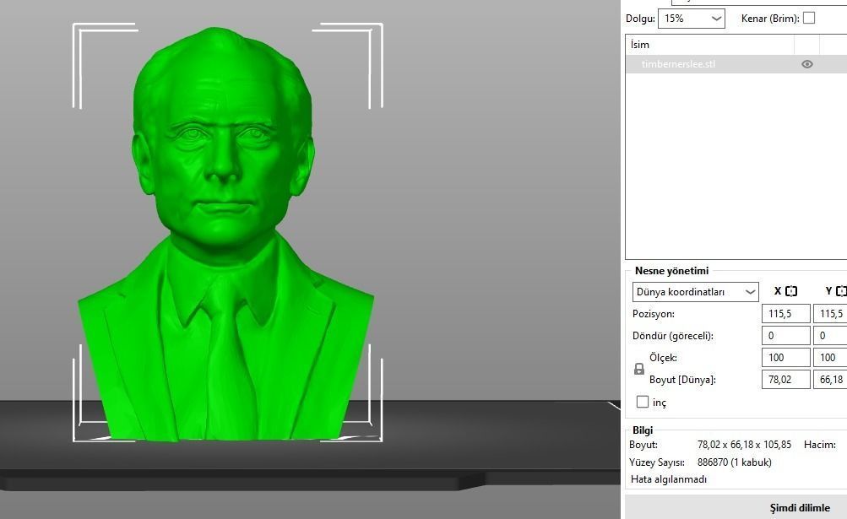Open Dünya koordinatları coordinate dropdown
Viewport: 847px width, 519px height.
point(695,292)
